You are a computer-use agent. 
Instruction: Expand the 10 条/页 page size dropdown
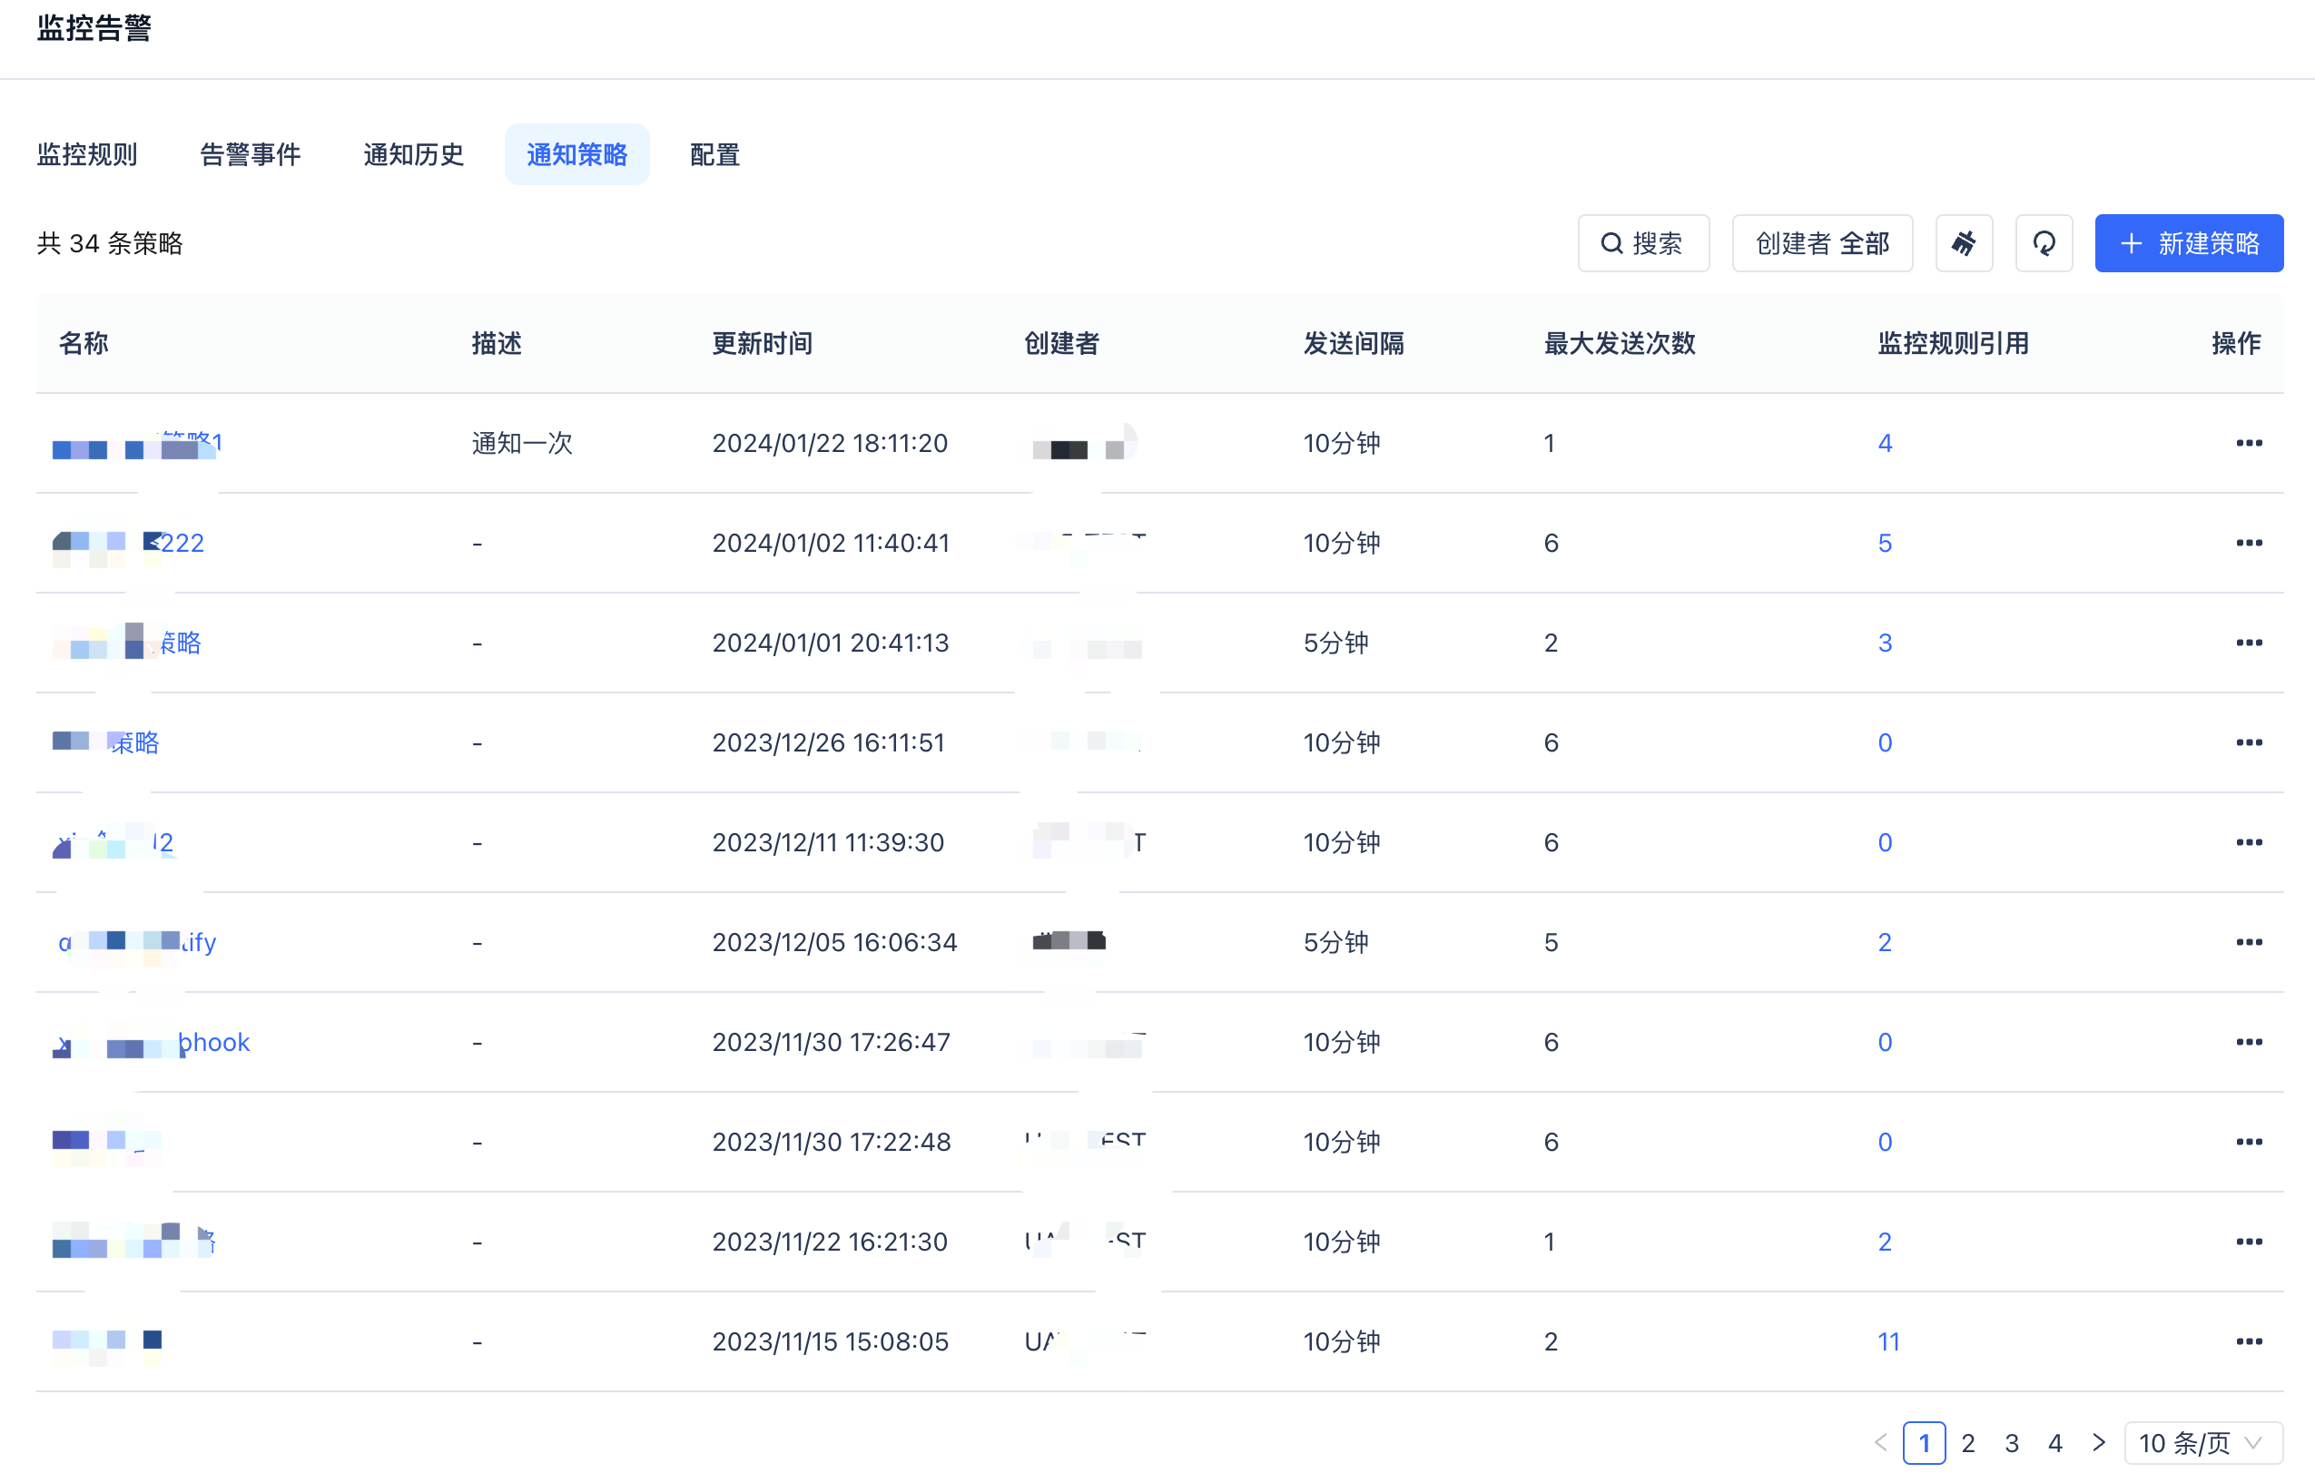click(x=2202, y=1442)
